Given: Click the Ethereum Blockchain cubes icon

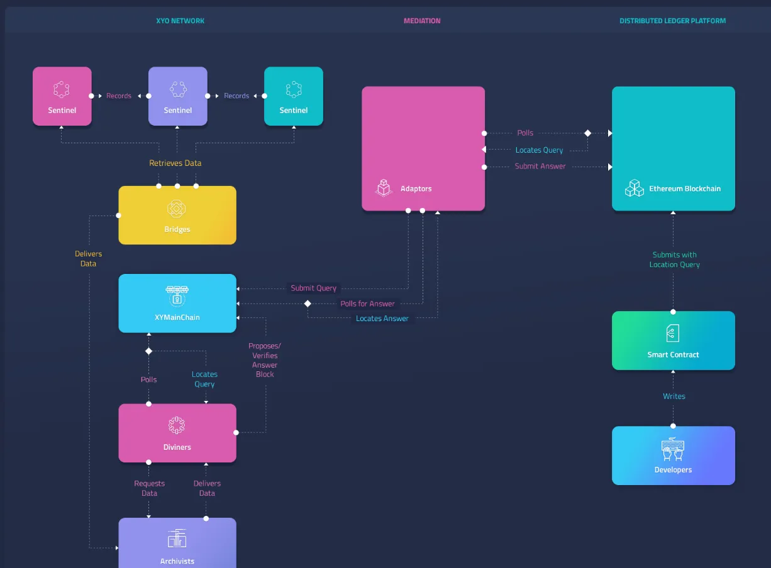Looking at the screenshot, I should tap(634, 188).
